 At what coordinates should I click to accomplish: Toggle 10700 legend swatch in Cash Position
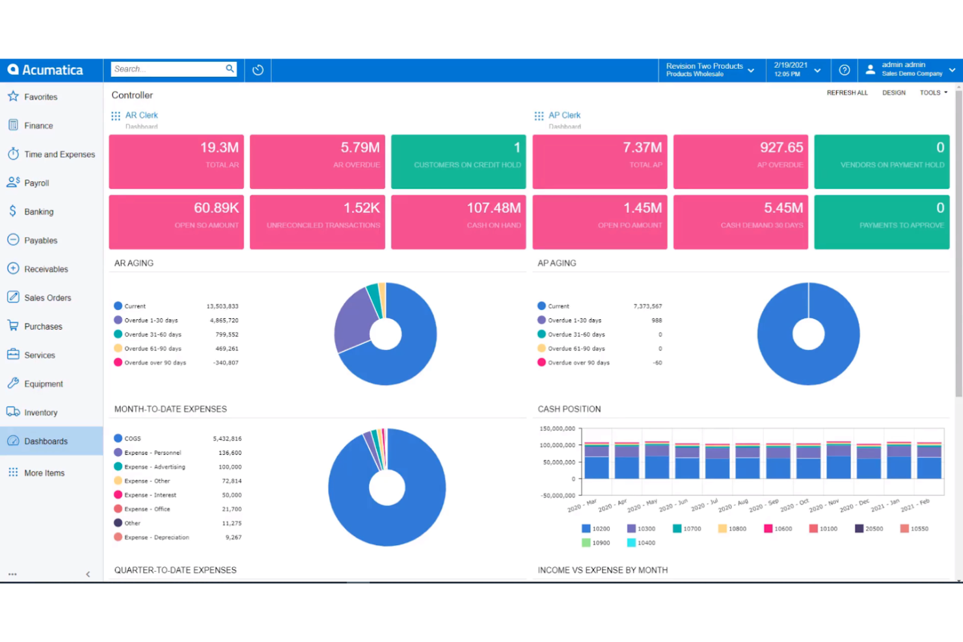[x=677, y=529]
